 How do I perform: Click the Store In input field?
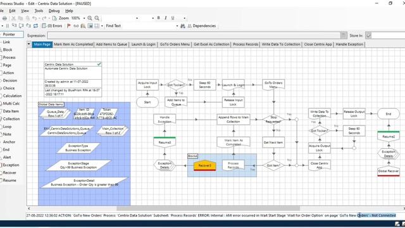click(x=389, y=35)
